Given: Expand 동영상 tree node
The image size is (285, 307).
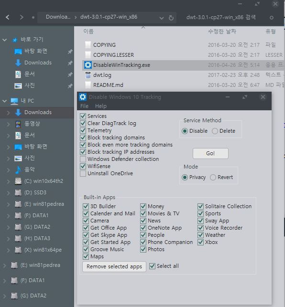Looking at the screenshot, I should [8, 124].
